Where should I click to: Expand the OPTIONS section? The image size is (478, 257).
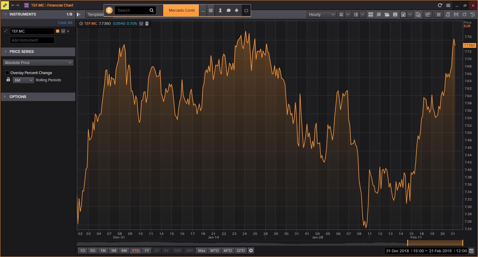point(18,97)
